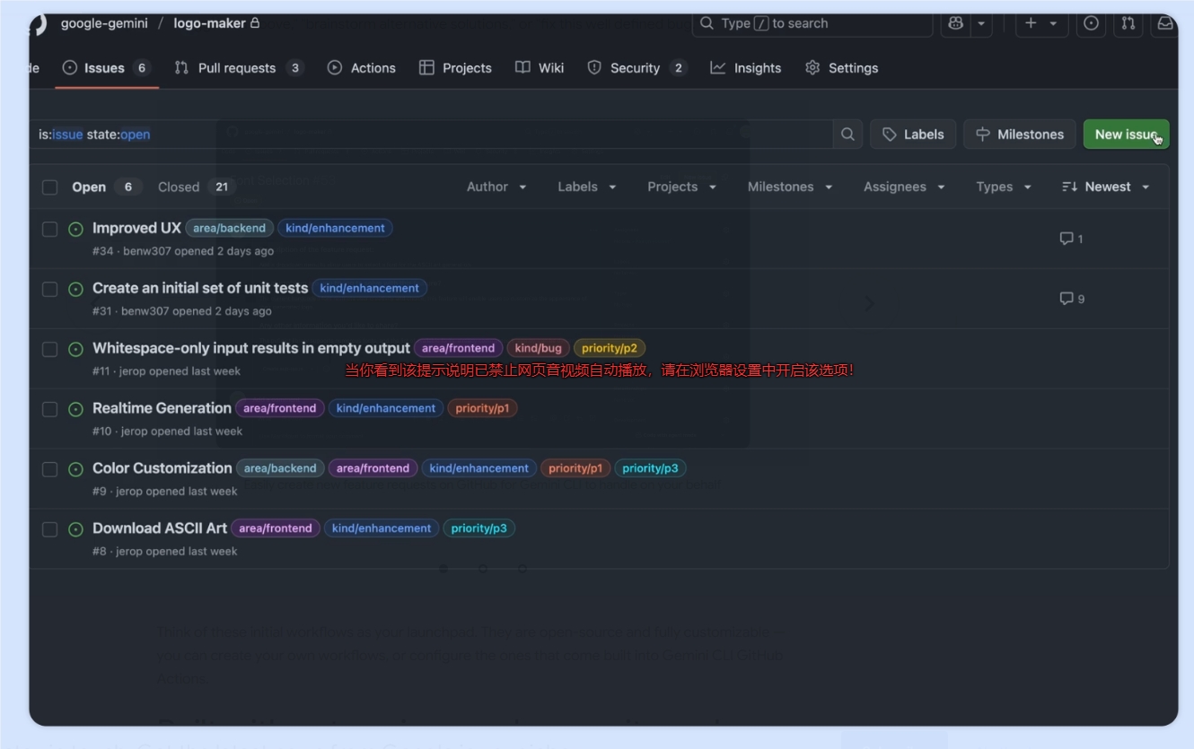
Task: Open the Assignees filter dropdown
Action: pyautogui.click(x=904, y=187)
